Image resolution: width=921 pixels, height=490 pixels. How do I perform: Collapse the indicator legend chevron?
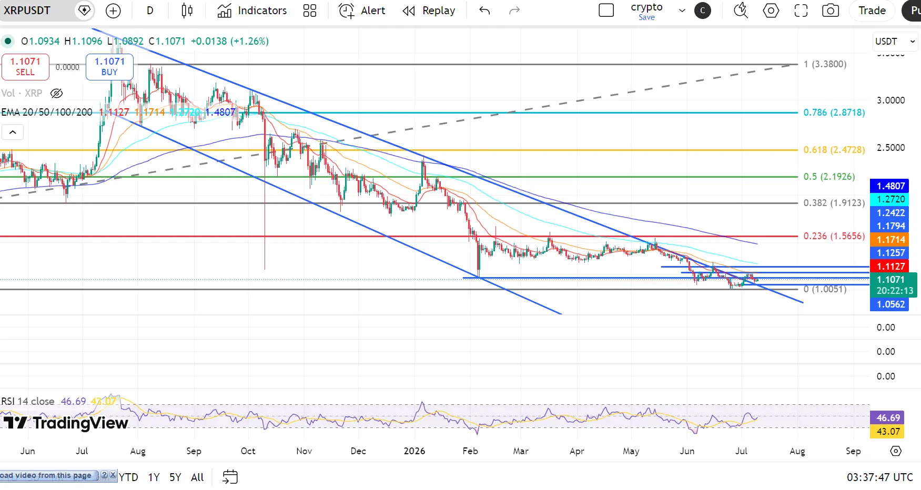tap(13, 132)
